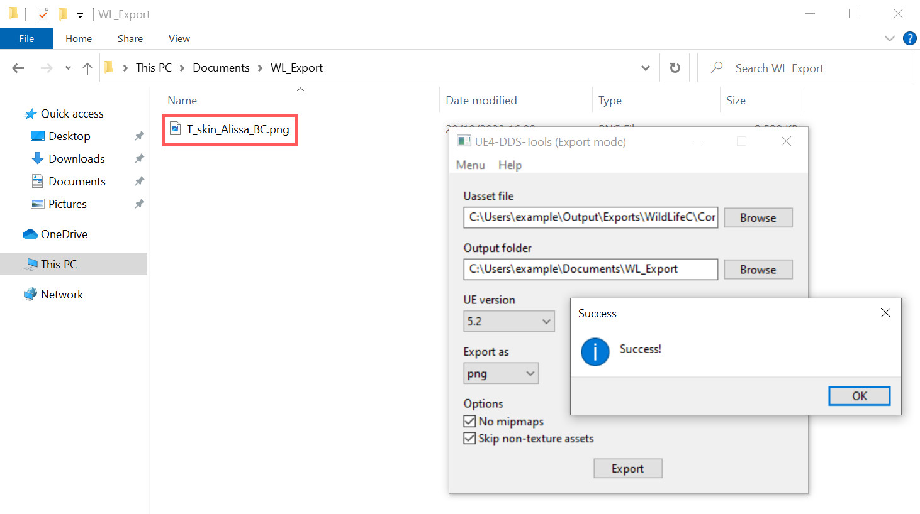This screenshot has height=514, width=920.
Task: Click the Output folder path field
Action: click(x=590, y=270)
